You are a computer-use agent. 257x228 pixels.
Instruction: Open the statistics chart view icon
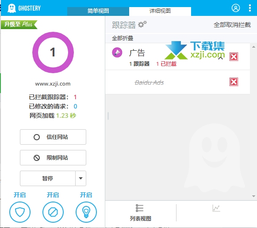pos(216,208)
